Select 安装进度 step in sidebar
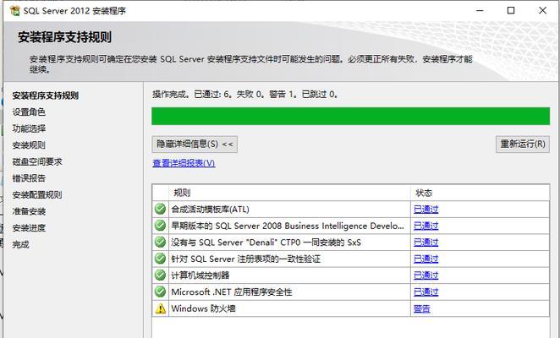The height and width of the screenshot is (338, 560). pos(29,227)
